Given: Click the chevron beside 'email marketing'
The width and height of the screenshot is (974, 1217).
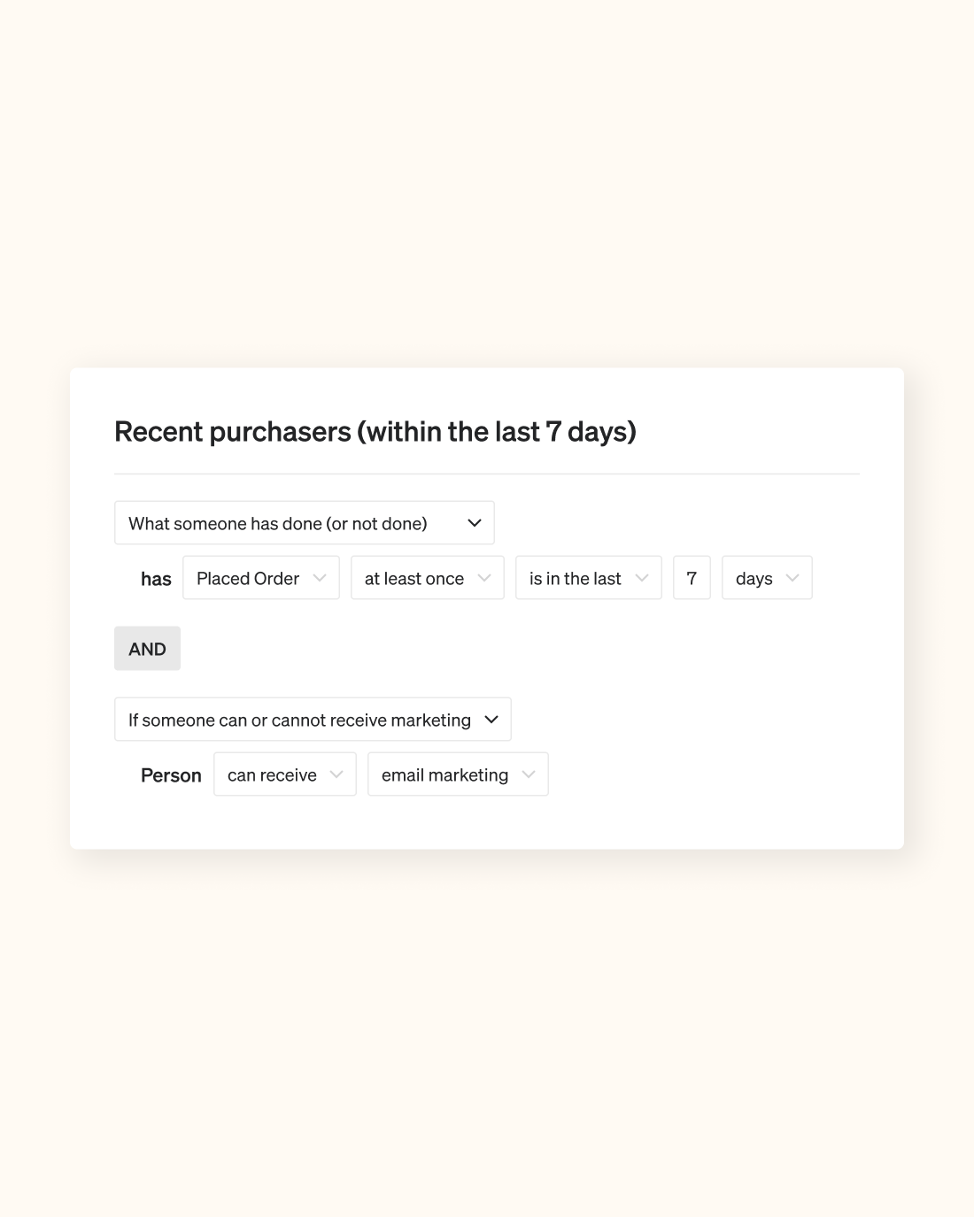Looking at the screenshot, I should pos(530,774).
